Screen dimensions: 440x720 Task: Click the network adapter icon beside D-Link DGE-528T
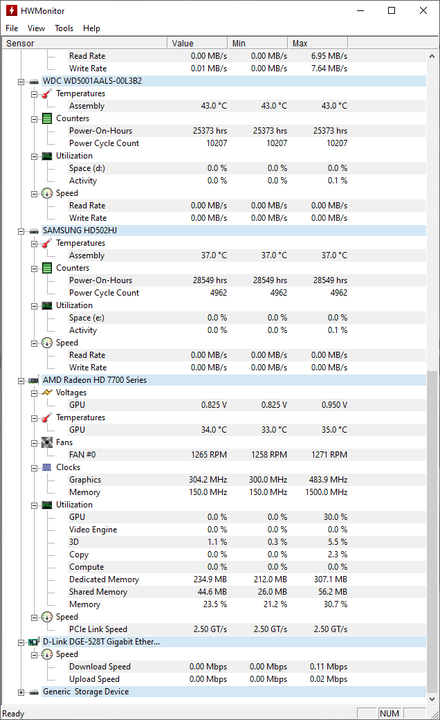click(33, 642)
